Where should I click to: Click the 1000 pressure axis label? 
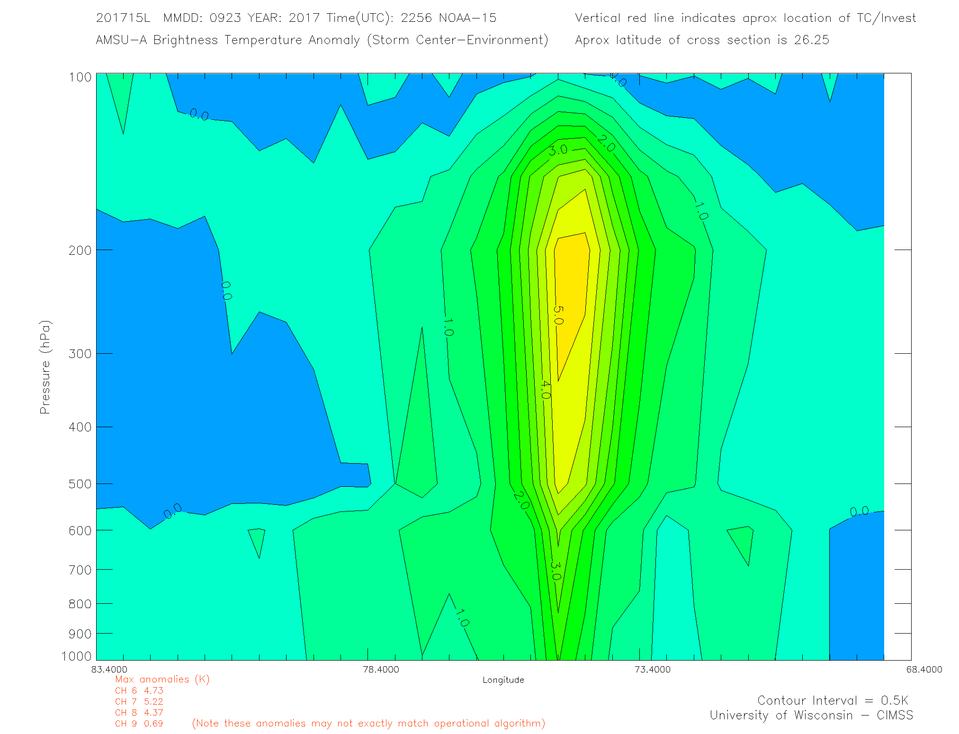tap(76, 656)
